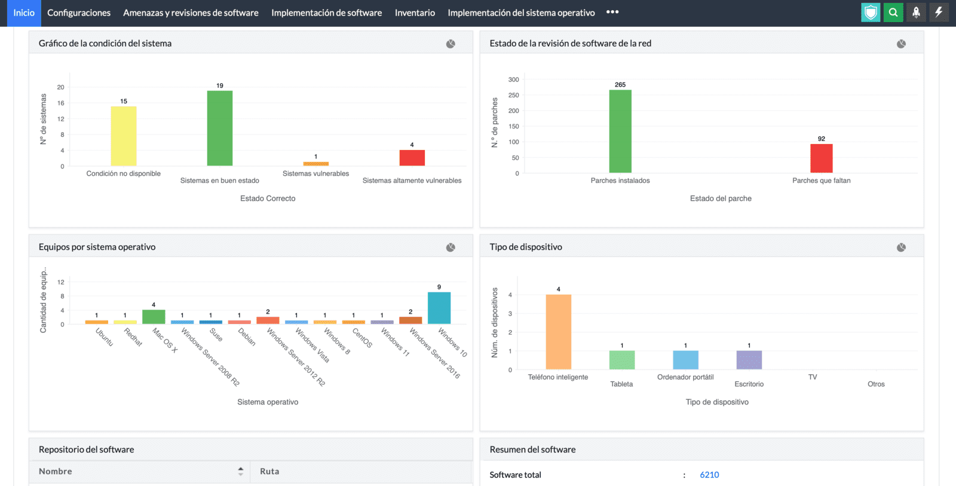Open Inventario menu
956x486 pixels.
pyautogui.click(x=415, y=13)
